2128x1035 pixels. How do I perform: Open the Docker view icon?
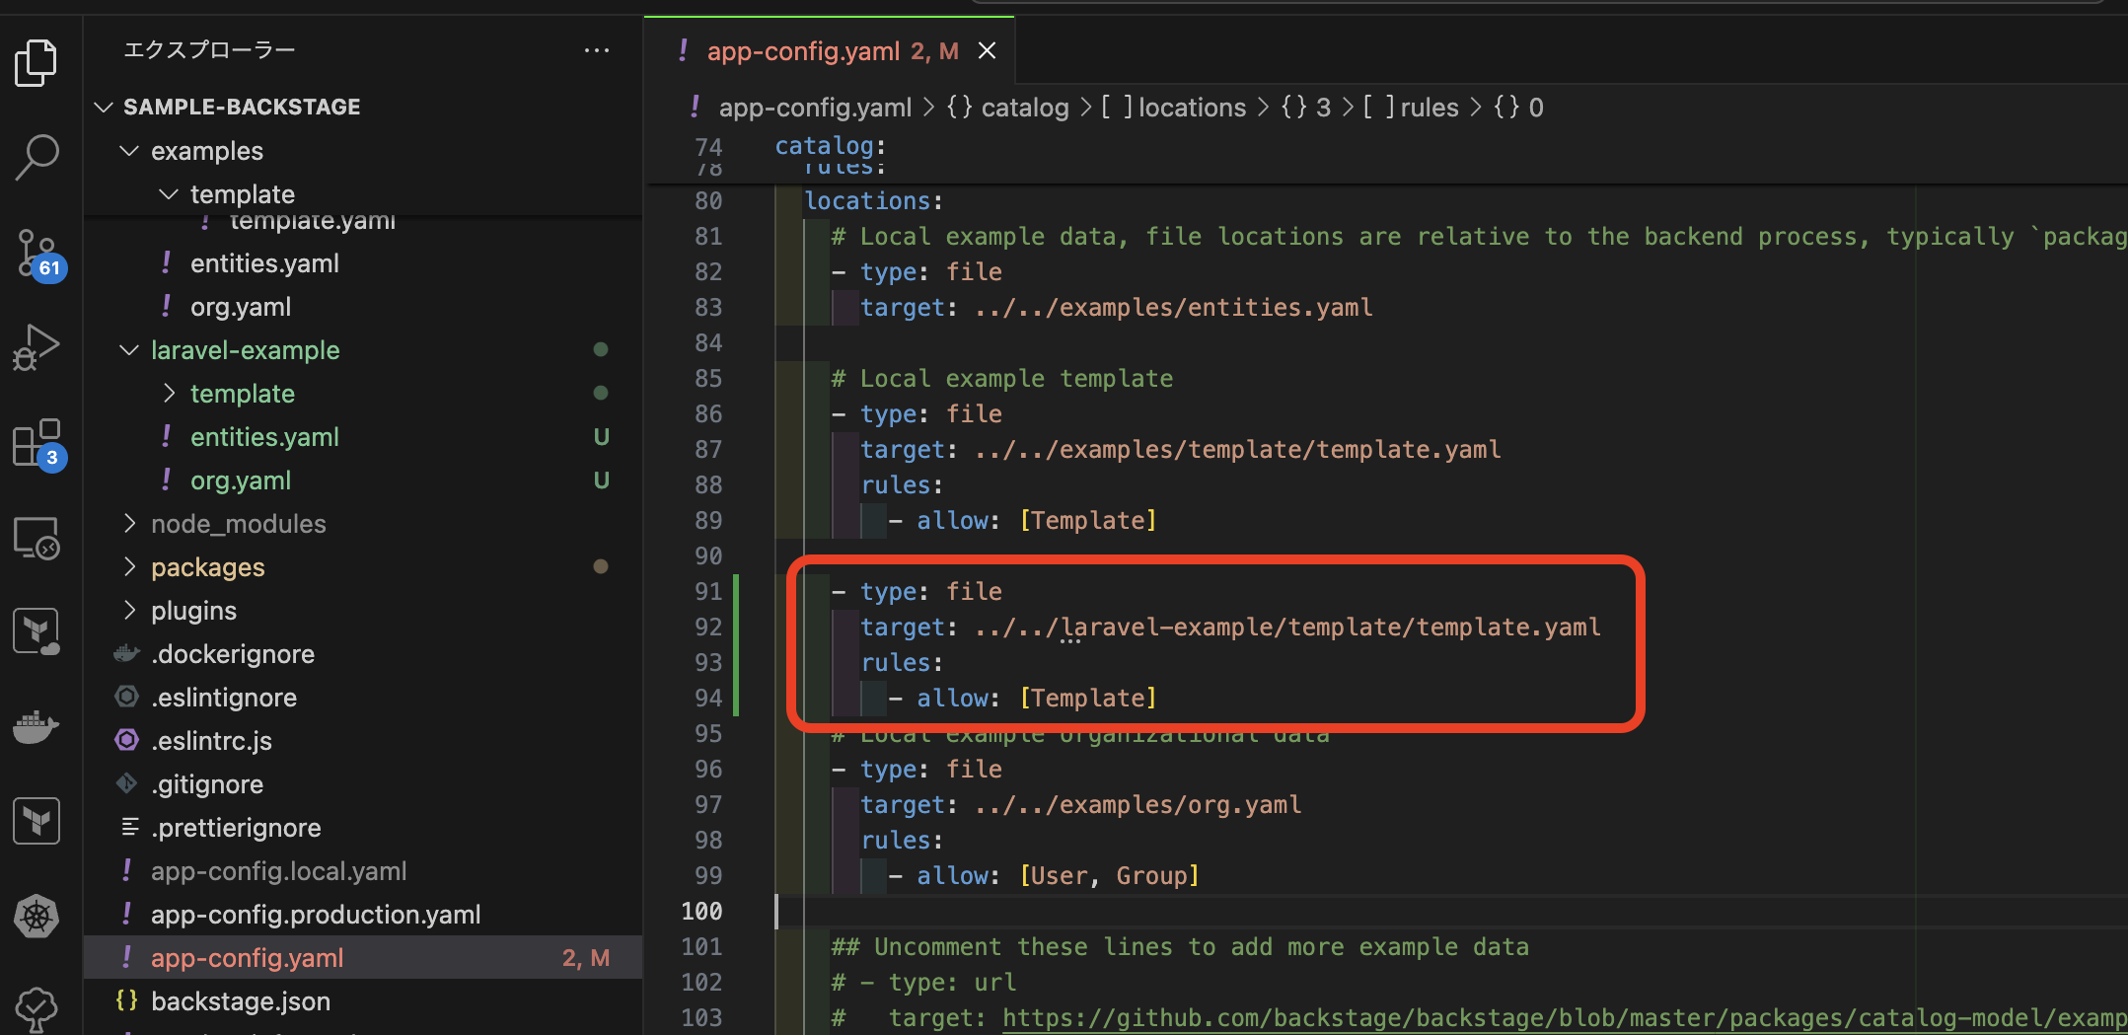(37, 727)
